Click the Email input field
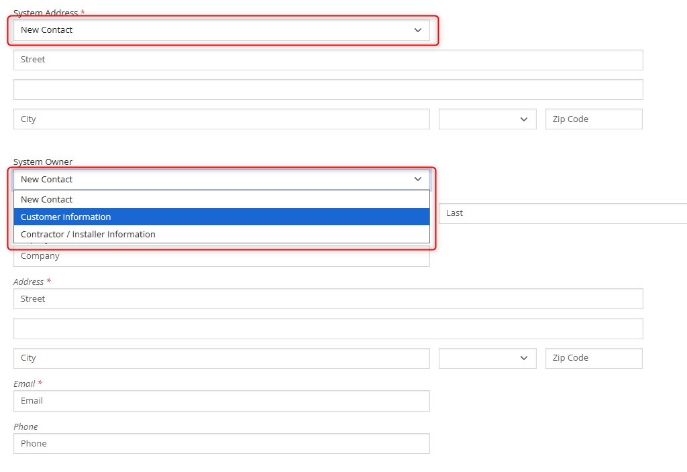This screenshot has width=687, height=472. pyautogui.click(x=221, y=401)
